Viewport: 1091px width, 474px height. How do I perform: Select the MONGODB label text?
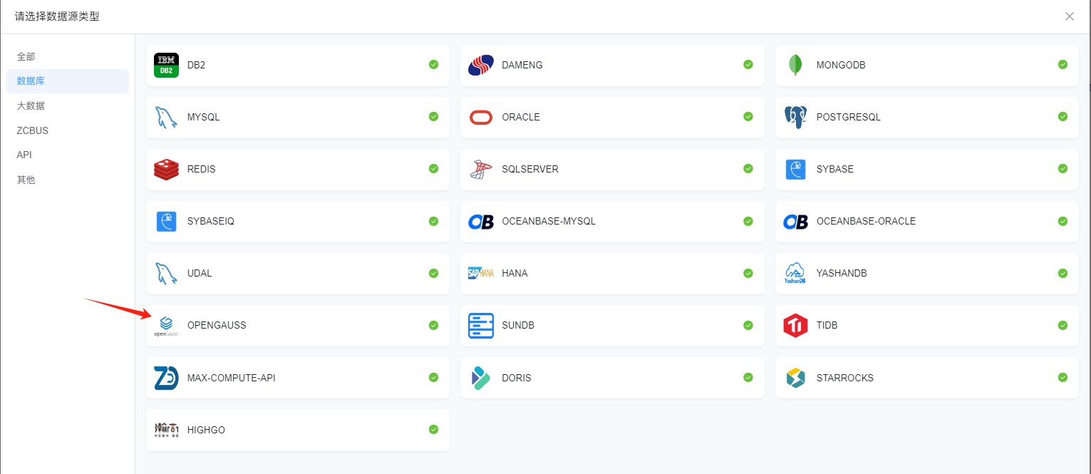click(x=841, y=65)
